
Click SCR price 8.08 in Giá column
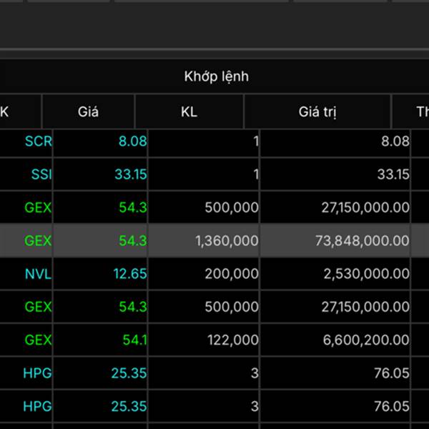[x=132, y=141]
